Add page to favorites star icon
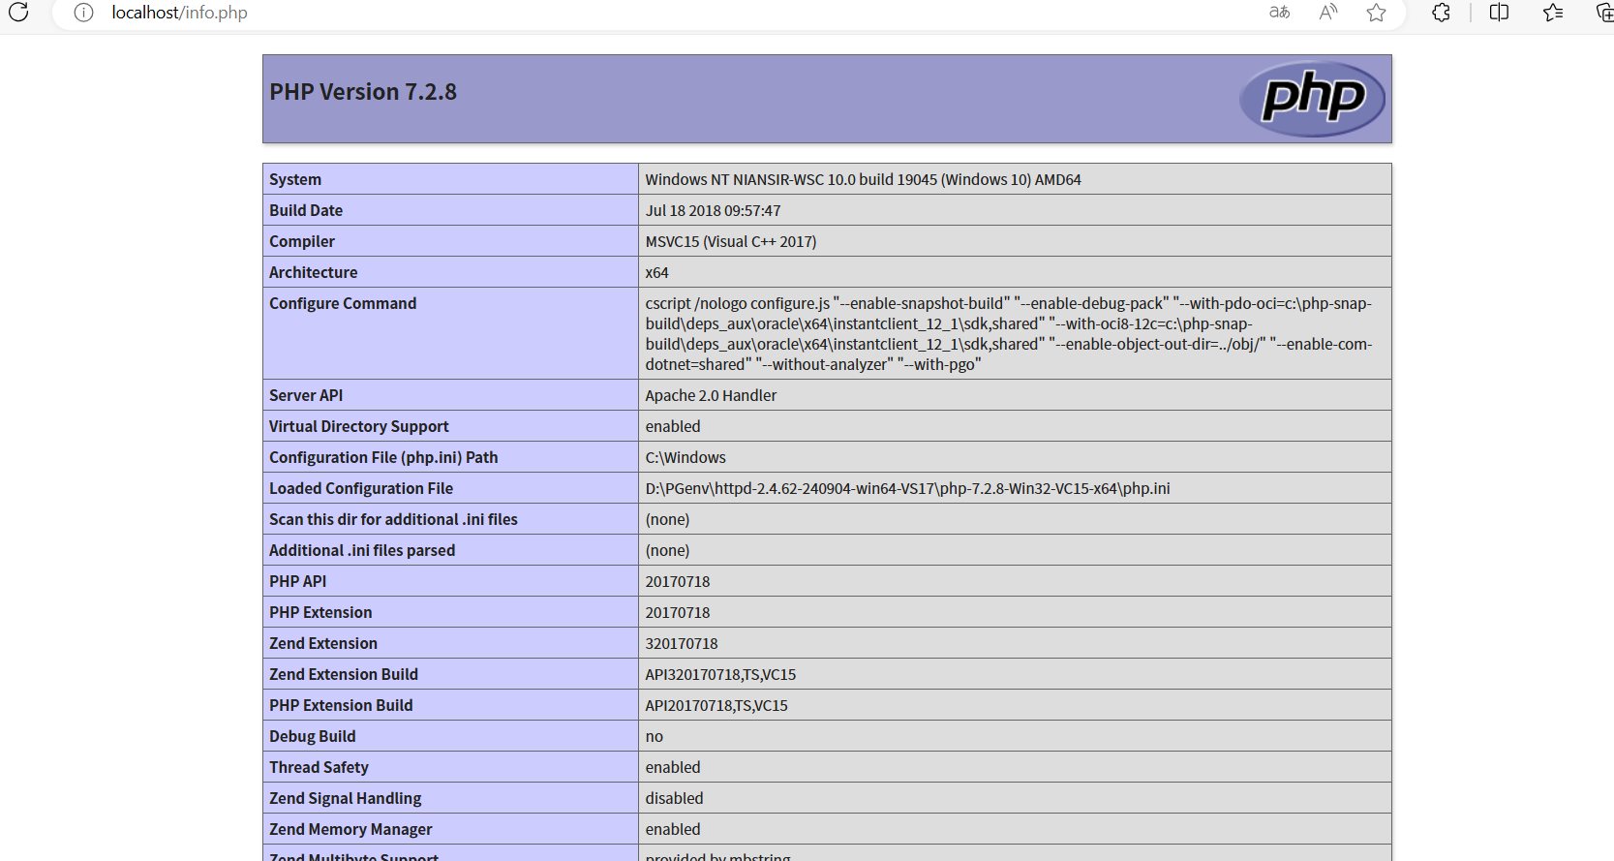The height and width of the screenshot is (861, 1614). [x=1376, y=13]
